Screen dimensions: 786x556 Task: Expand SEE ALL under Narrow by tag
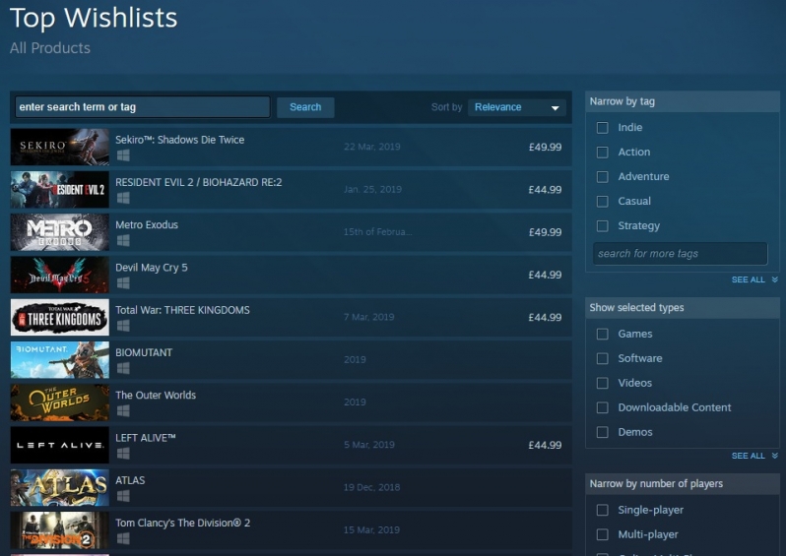(754, 279)
